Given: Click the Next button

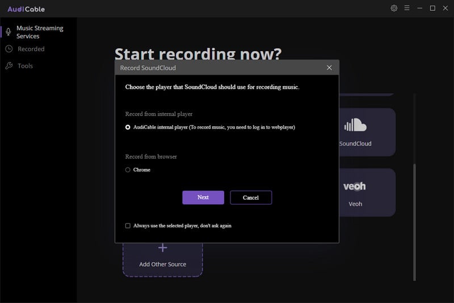Looking at the screenshot, I should pyautogui.click(x=203, y=197).
